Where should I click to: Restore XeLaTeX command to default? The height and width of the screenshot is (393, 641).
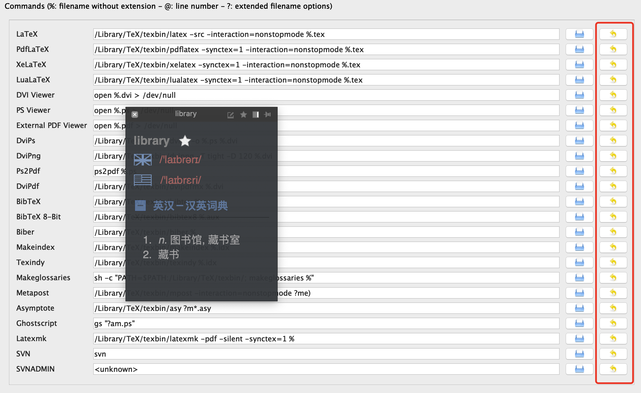point(613,64)
